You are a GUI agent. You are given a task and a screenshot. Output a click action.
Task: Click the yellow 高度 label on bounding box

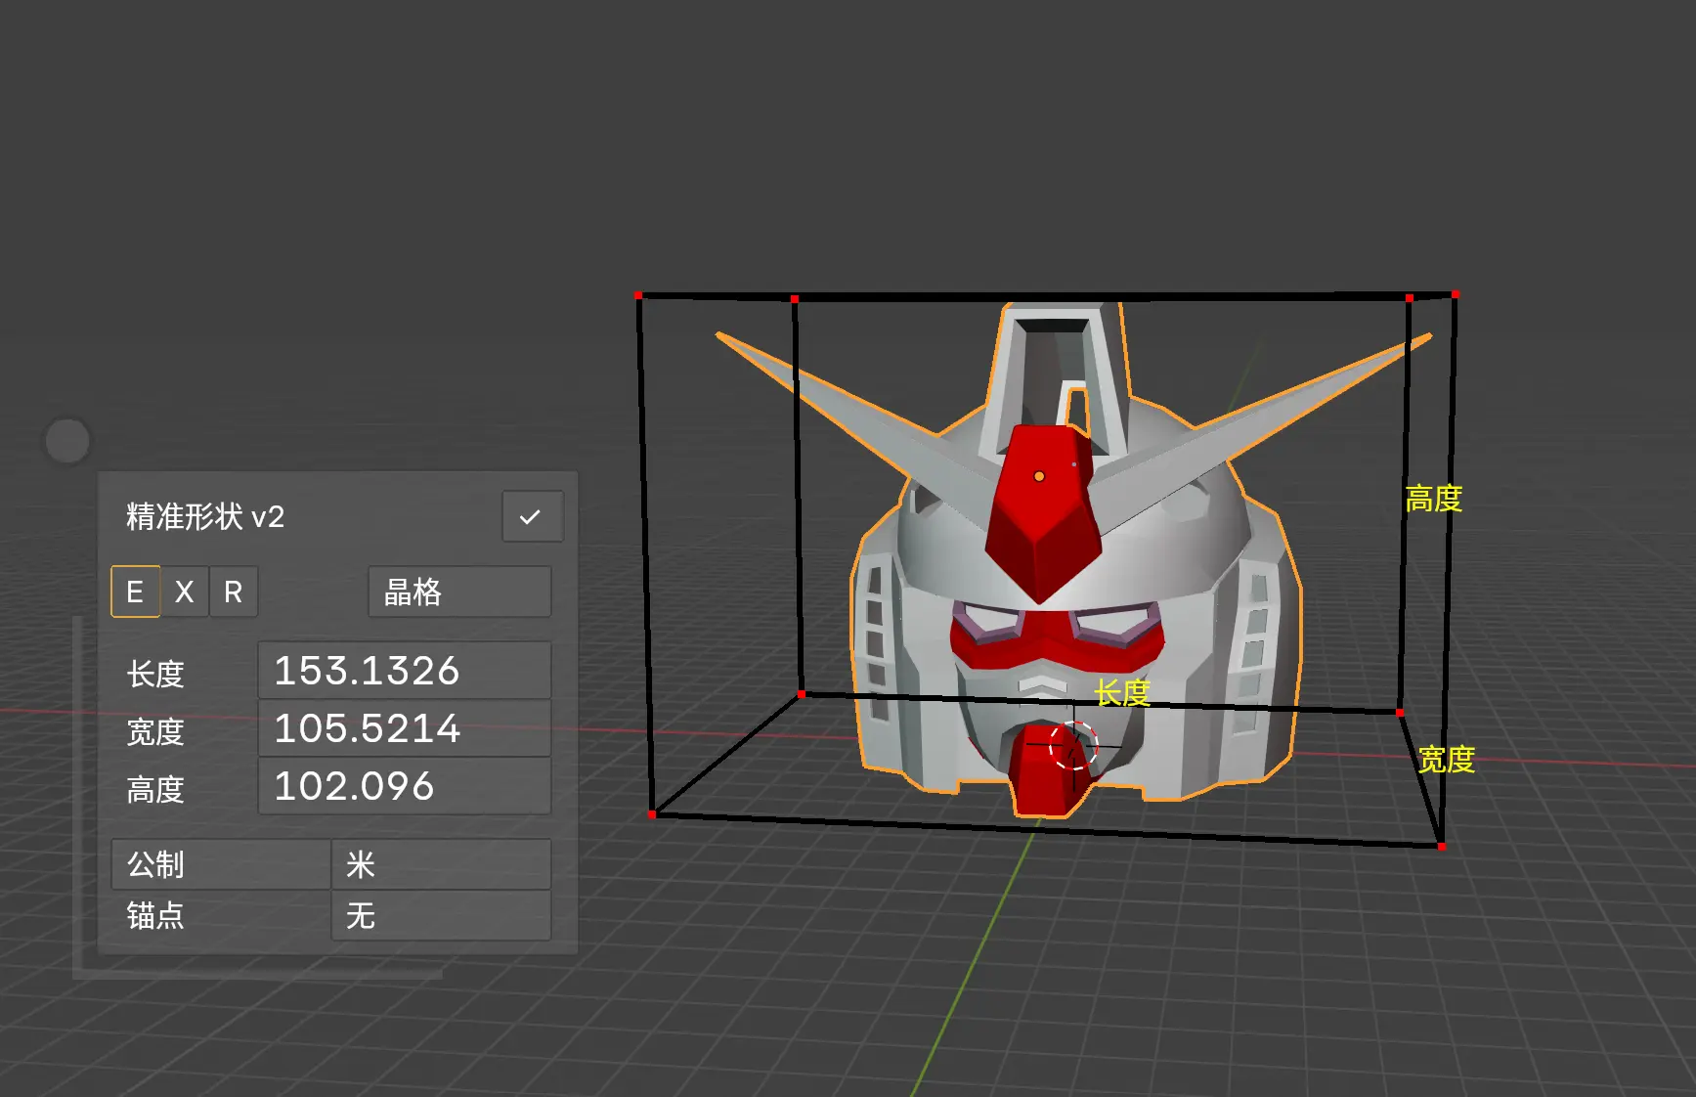pyautogui.click(x=1434, y=499)
